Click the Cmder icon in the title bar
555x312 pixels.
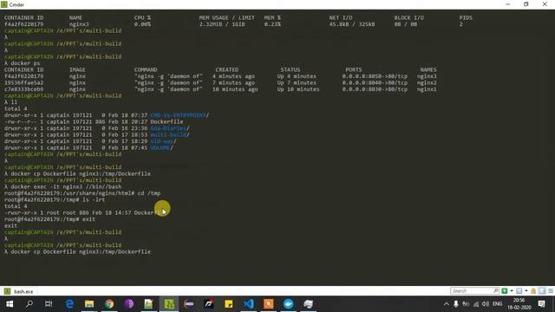coord(4,4)
